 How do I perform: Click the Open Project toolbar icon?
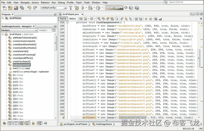click(x=16, y=8)
